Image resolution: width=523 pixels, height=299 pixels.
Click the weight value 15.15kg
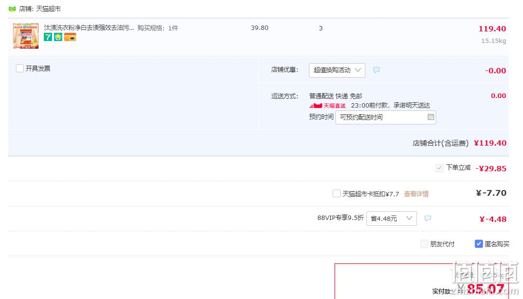pyautogui.click(x=494, y=41)
